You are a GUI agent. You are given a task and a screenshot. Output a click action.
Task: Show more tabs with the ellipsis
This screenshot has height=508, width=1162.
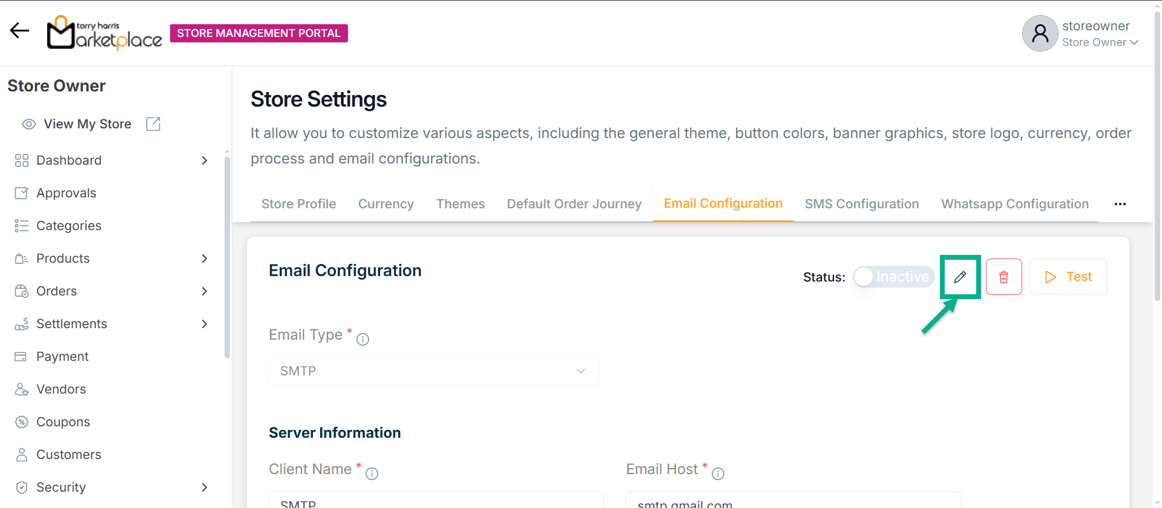[x=1120, y=204]
